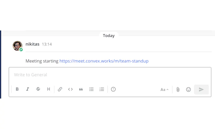Add a block quote to the message

(81, 89)
